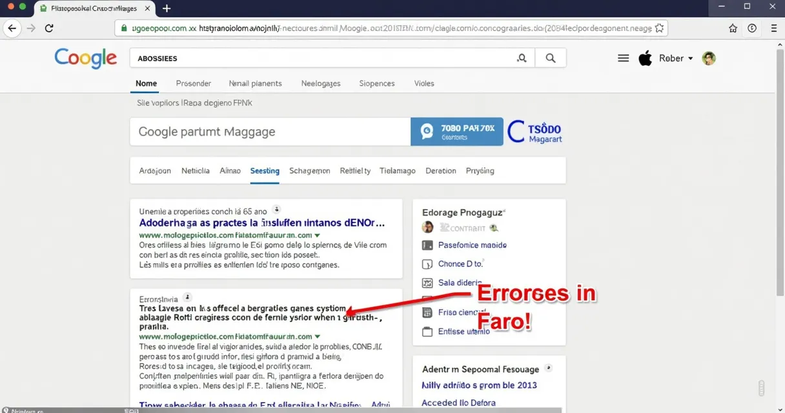Open the Acceded Ilo Defora link
785x413 pixels.
[x=458, y=402]
